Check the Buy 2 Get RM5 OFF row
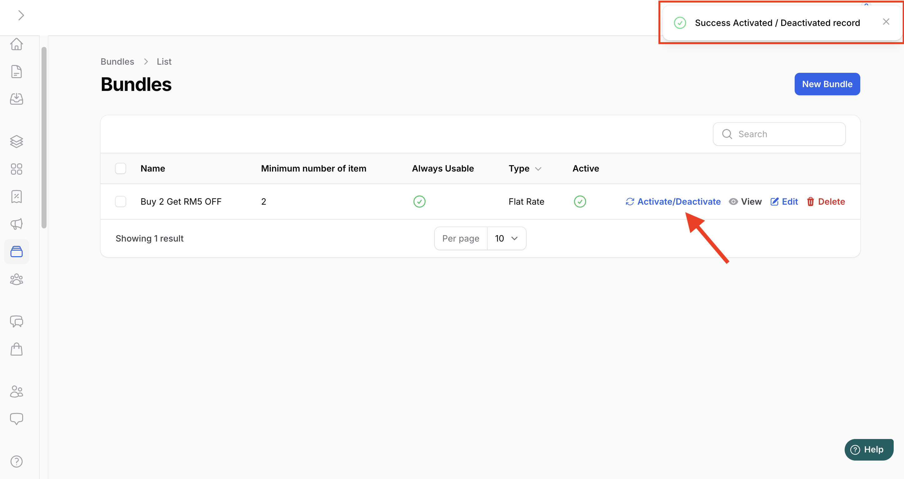Screen dimensions: 904x479 click(x=120, y=202)
